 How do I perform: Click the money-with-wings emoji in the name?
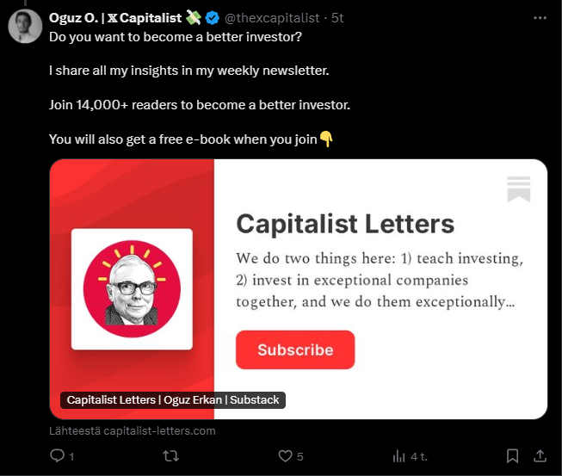[194, 17]
